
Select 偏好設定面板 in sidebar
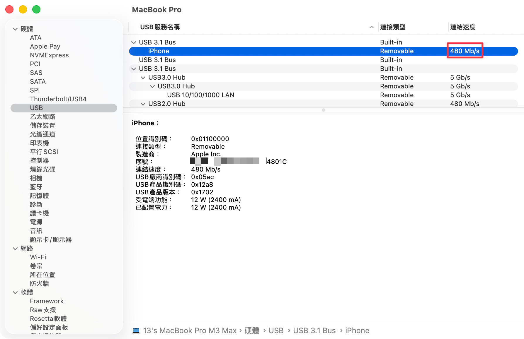pyautogui.click(x=49, y=328)
